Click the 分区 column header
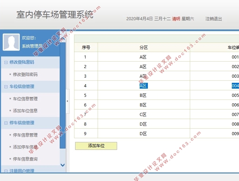239x181 pixels. tap(144, 48)
